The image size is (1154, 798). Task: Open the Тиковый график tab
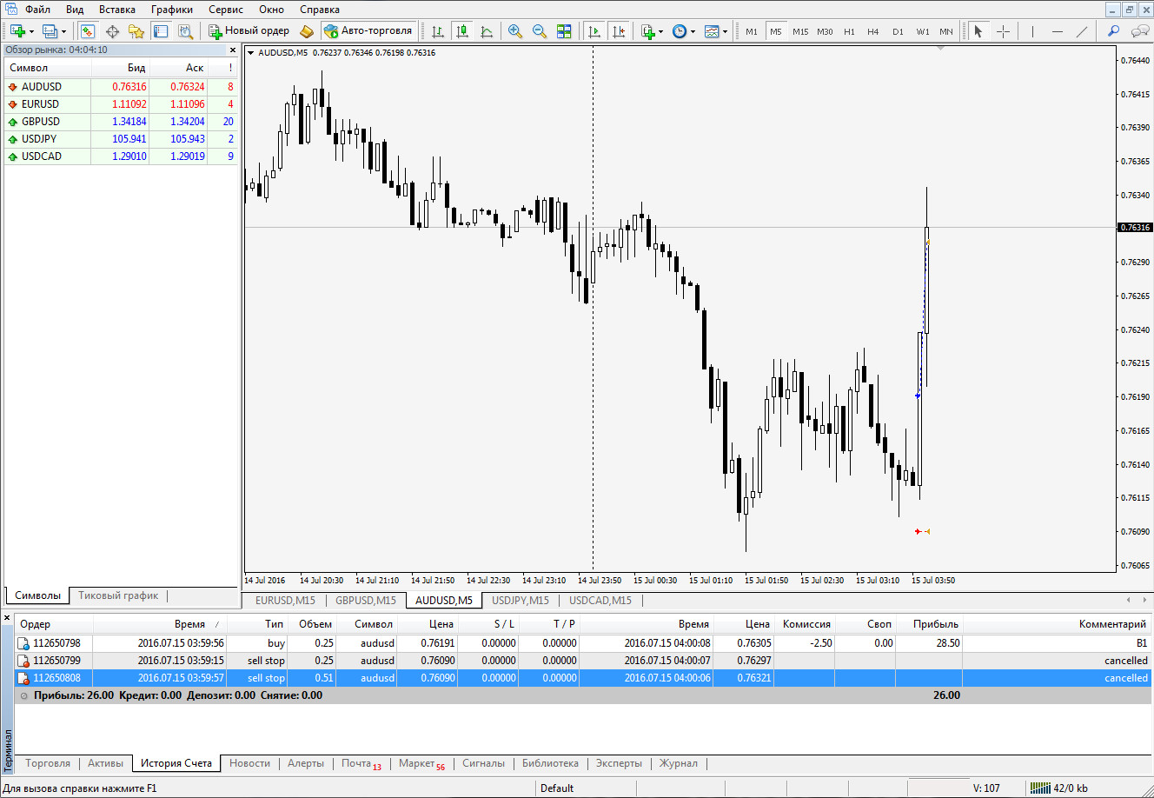[x=118, y=596]
